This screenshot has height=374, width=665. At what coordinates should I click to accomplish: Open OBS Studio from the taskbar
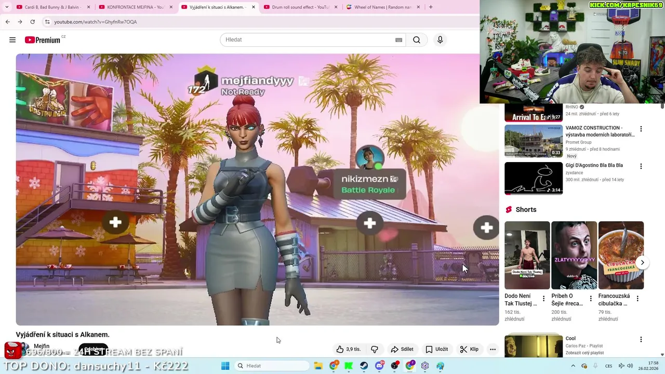[x=394, y=366]
